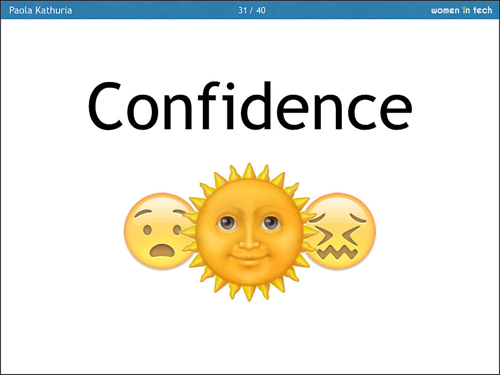The height and width of the screenshot is (375, 500).
Task: Click the women in tech logo
Action: pos(461,10)
